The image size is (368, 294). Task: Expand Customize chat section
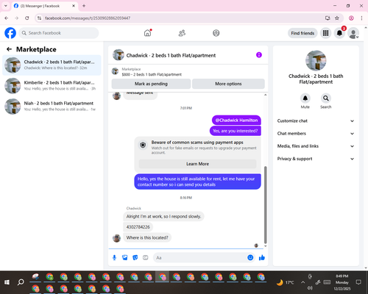point(316,121)
